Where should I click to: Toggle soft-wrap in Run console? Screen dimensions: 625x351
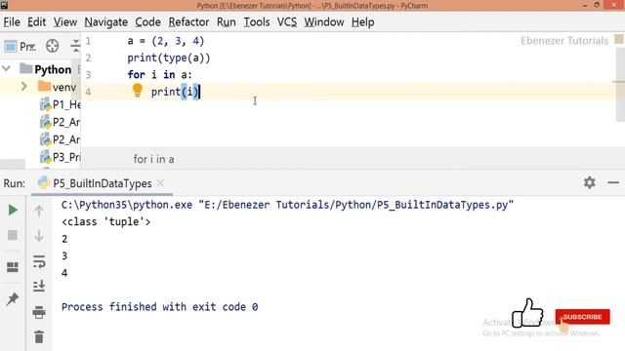point(39,261)
